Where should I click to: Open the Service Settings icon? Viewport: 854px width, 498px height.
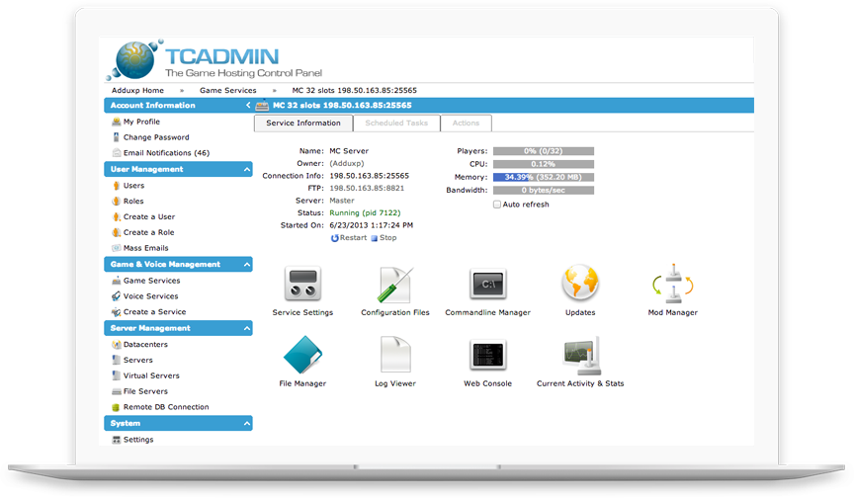[x=302, y=283]
